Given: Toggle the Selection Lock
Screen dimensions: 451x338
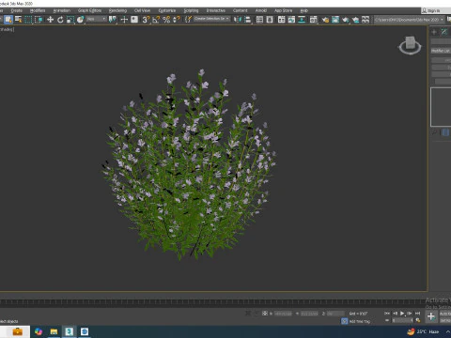Looking at the screenshot, I should click(x=257, y=313).
